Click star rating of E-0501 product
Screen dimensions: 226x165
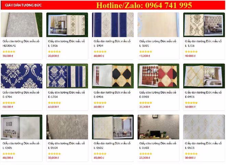(191, 154)
